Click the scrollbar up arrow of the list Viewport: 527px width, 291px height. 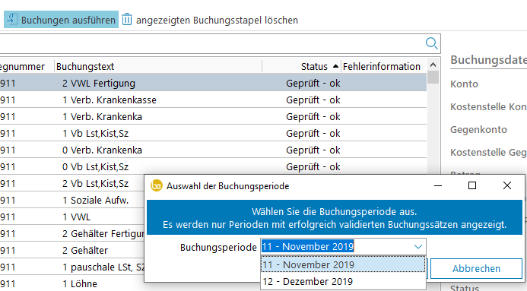pyautogui.click(x=433, y=65)
